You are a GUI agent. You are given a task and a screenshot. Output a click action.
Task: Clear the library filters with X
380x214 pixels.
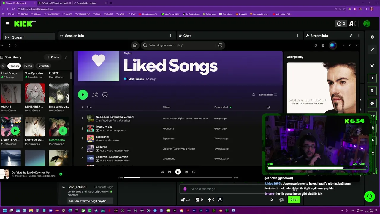[x=3, y=66]
